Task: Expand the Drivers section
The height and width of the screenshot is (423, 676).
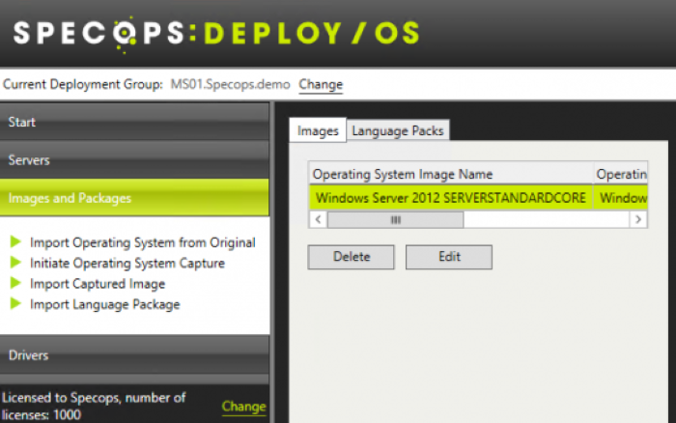Action: coord(134,355)
